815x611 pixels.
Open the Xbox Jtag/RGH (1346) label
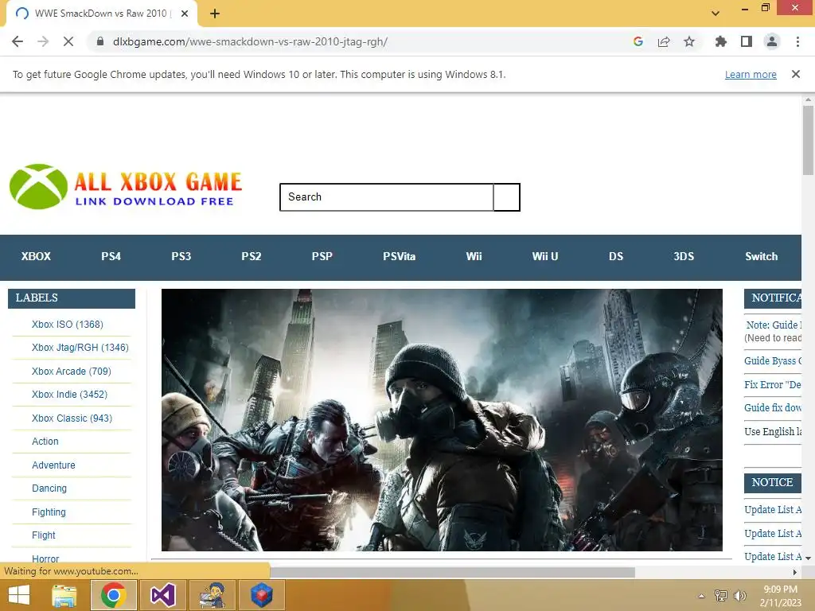pyautogui.click(x=80, y=348)
